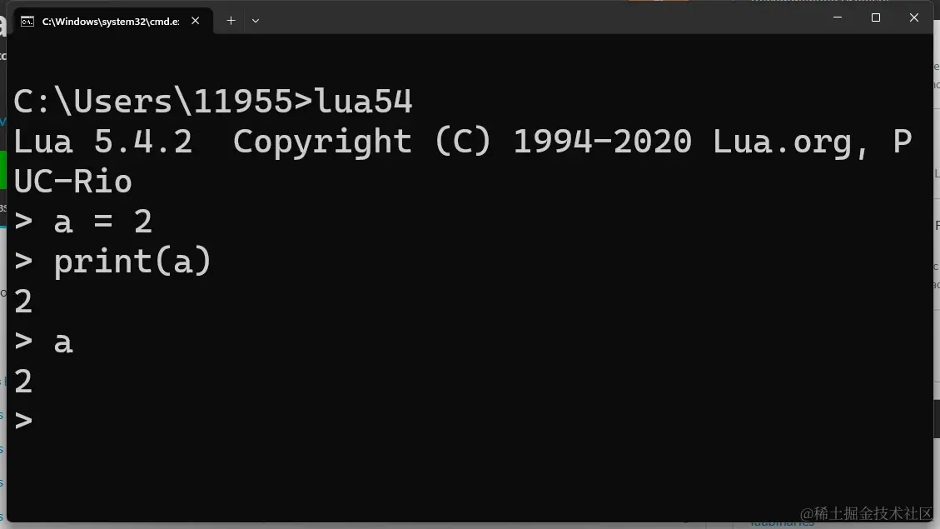Open the tab dropdown menu
The image size is (940, 529).
256,21
